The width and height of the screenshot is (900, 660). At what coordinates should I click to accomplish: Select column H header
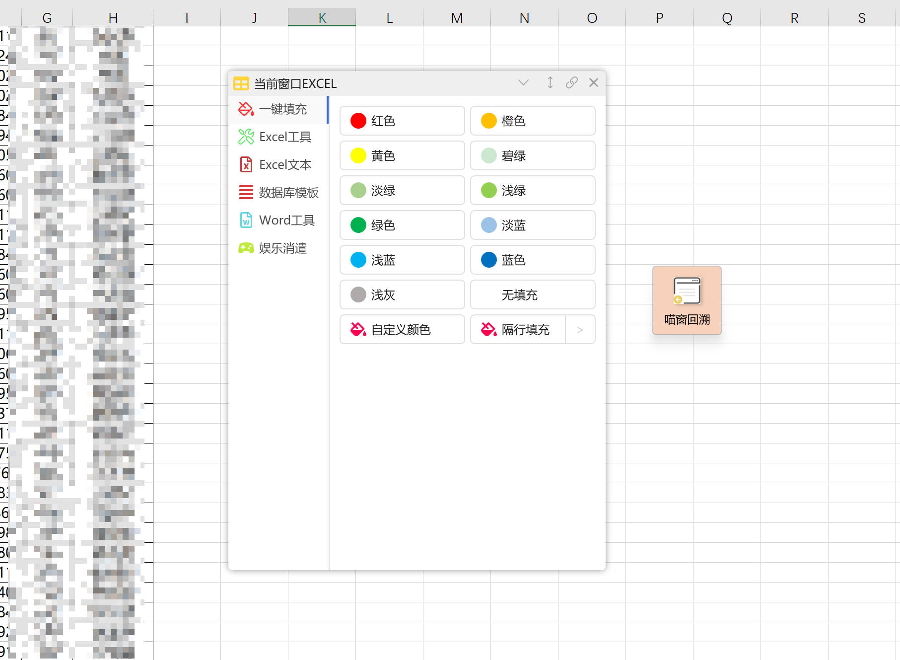coord(113,18)
